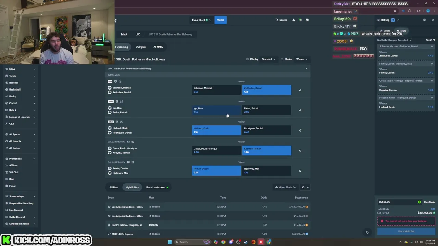Remove Poirier - Holloway bet from slip
Viewport: 438px width, 246px height.
[432, 64]
